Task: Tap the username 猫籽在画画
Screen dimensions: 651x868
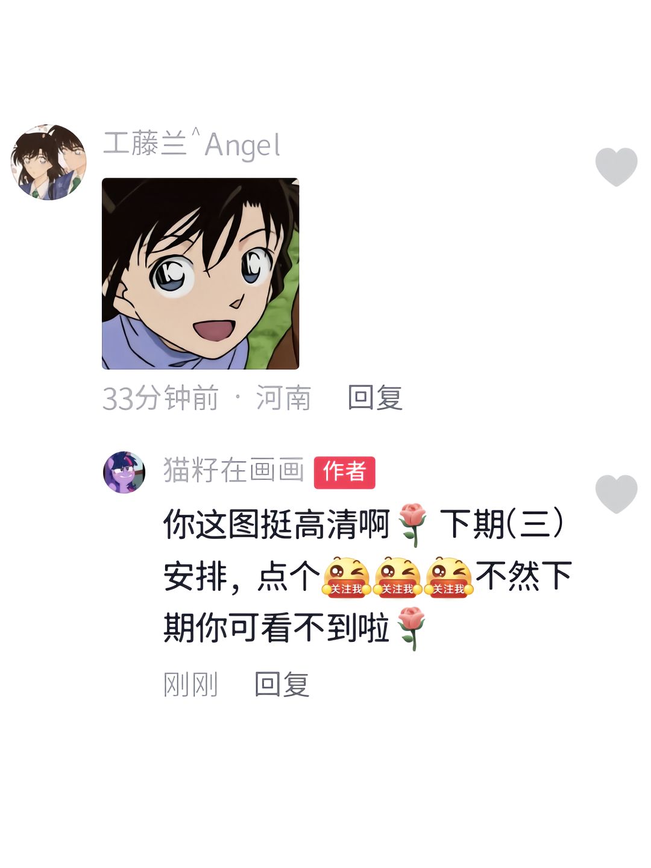Action: [234, 470]
